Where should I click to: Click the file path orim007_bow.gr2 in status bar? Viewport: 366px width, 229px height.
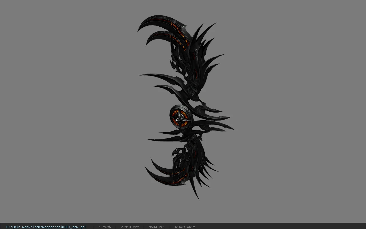(46, 227)
